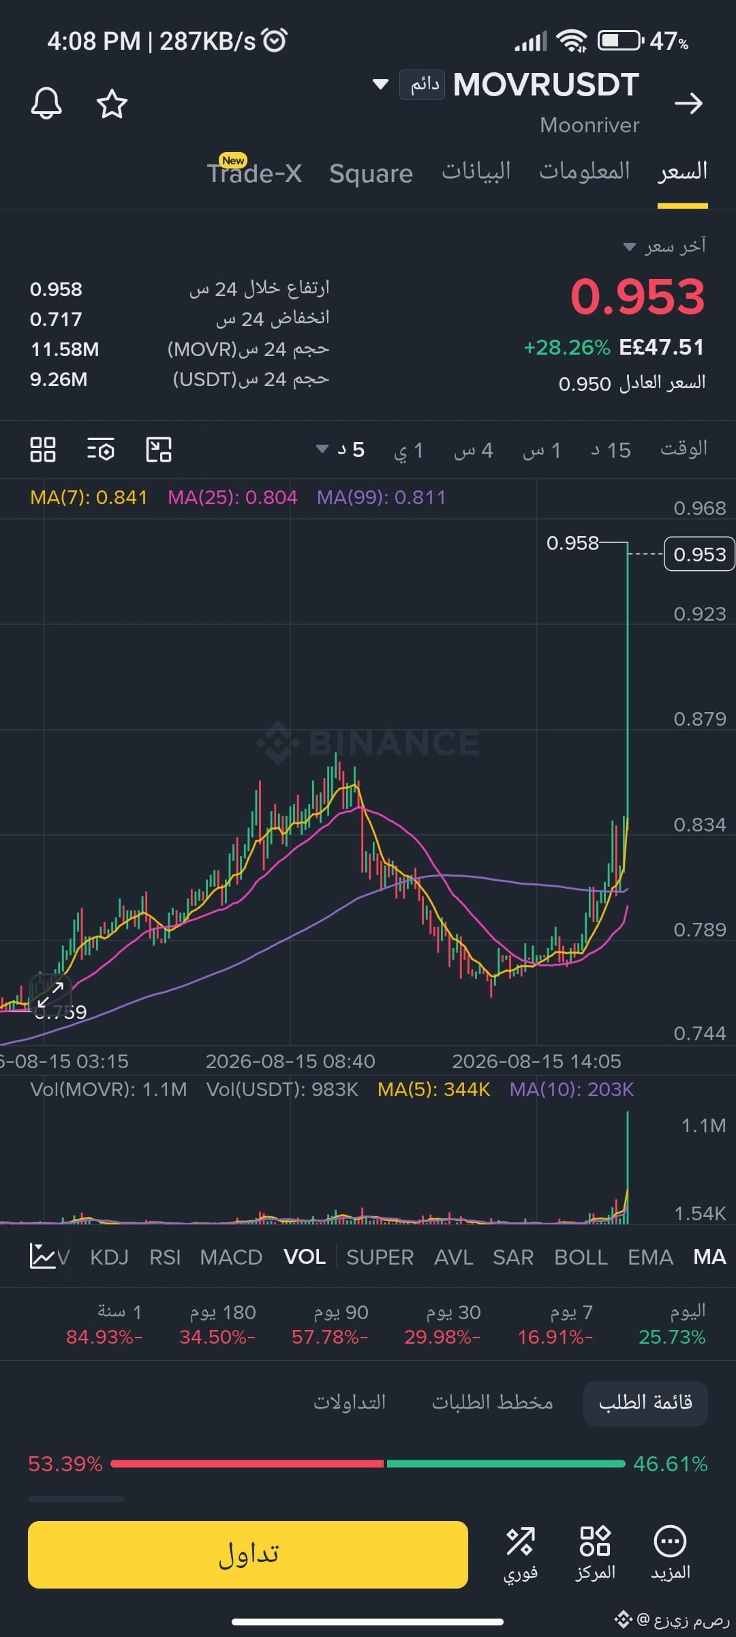Open the chart grid layout icon
The height and width of the screenshot is (1637, 736).
pyautogui.click(x=43, y=450)
